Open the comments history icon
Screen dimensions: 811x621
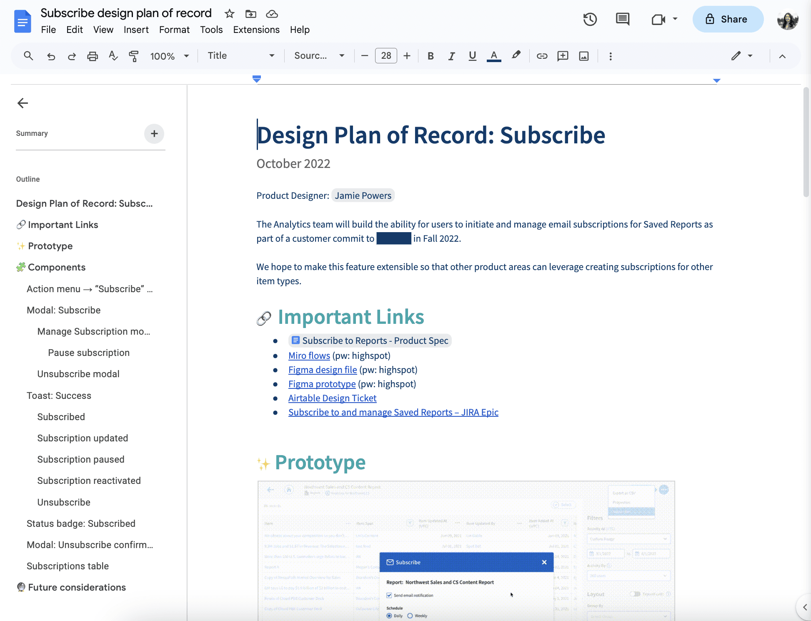623,19
